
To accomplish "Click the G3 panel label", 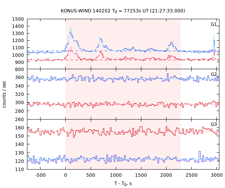I will pos(213,124).
